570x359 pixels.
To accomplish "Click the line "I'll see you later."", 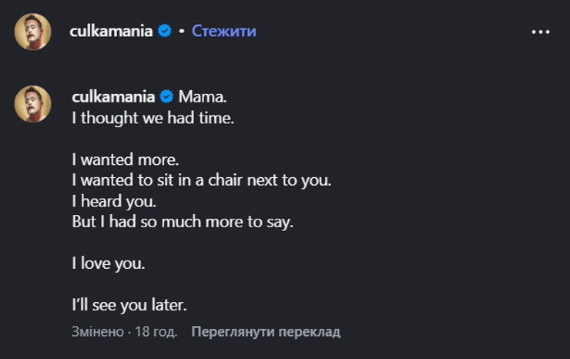I will pos(129,305).
